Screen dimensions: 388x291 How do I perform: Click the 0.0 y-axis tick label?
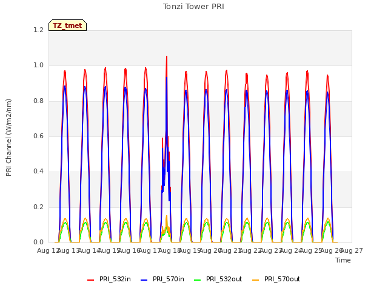coord(39,242)
